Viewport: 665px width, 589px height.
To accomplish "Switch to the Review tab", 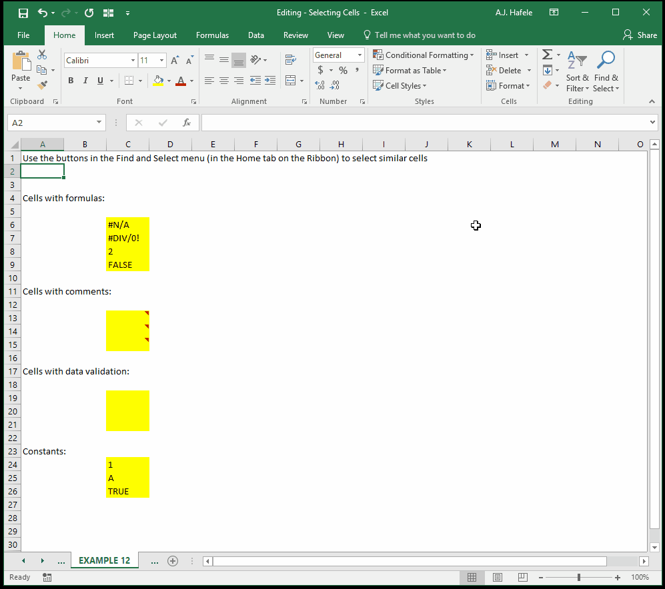I will [295, 35].
